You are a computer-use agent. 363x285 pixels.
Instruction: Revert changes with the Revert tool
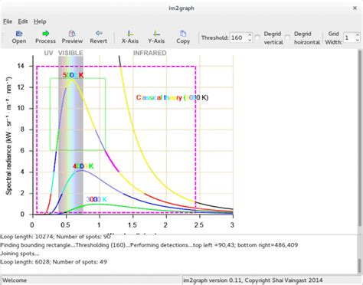[x=99, y=37]
